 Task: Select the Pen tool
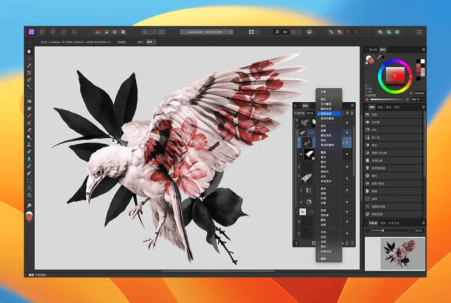[x=29, y=173]
